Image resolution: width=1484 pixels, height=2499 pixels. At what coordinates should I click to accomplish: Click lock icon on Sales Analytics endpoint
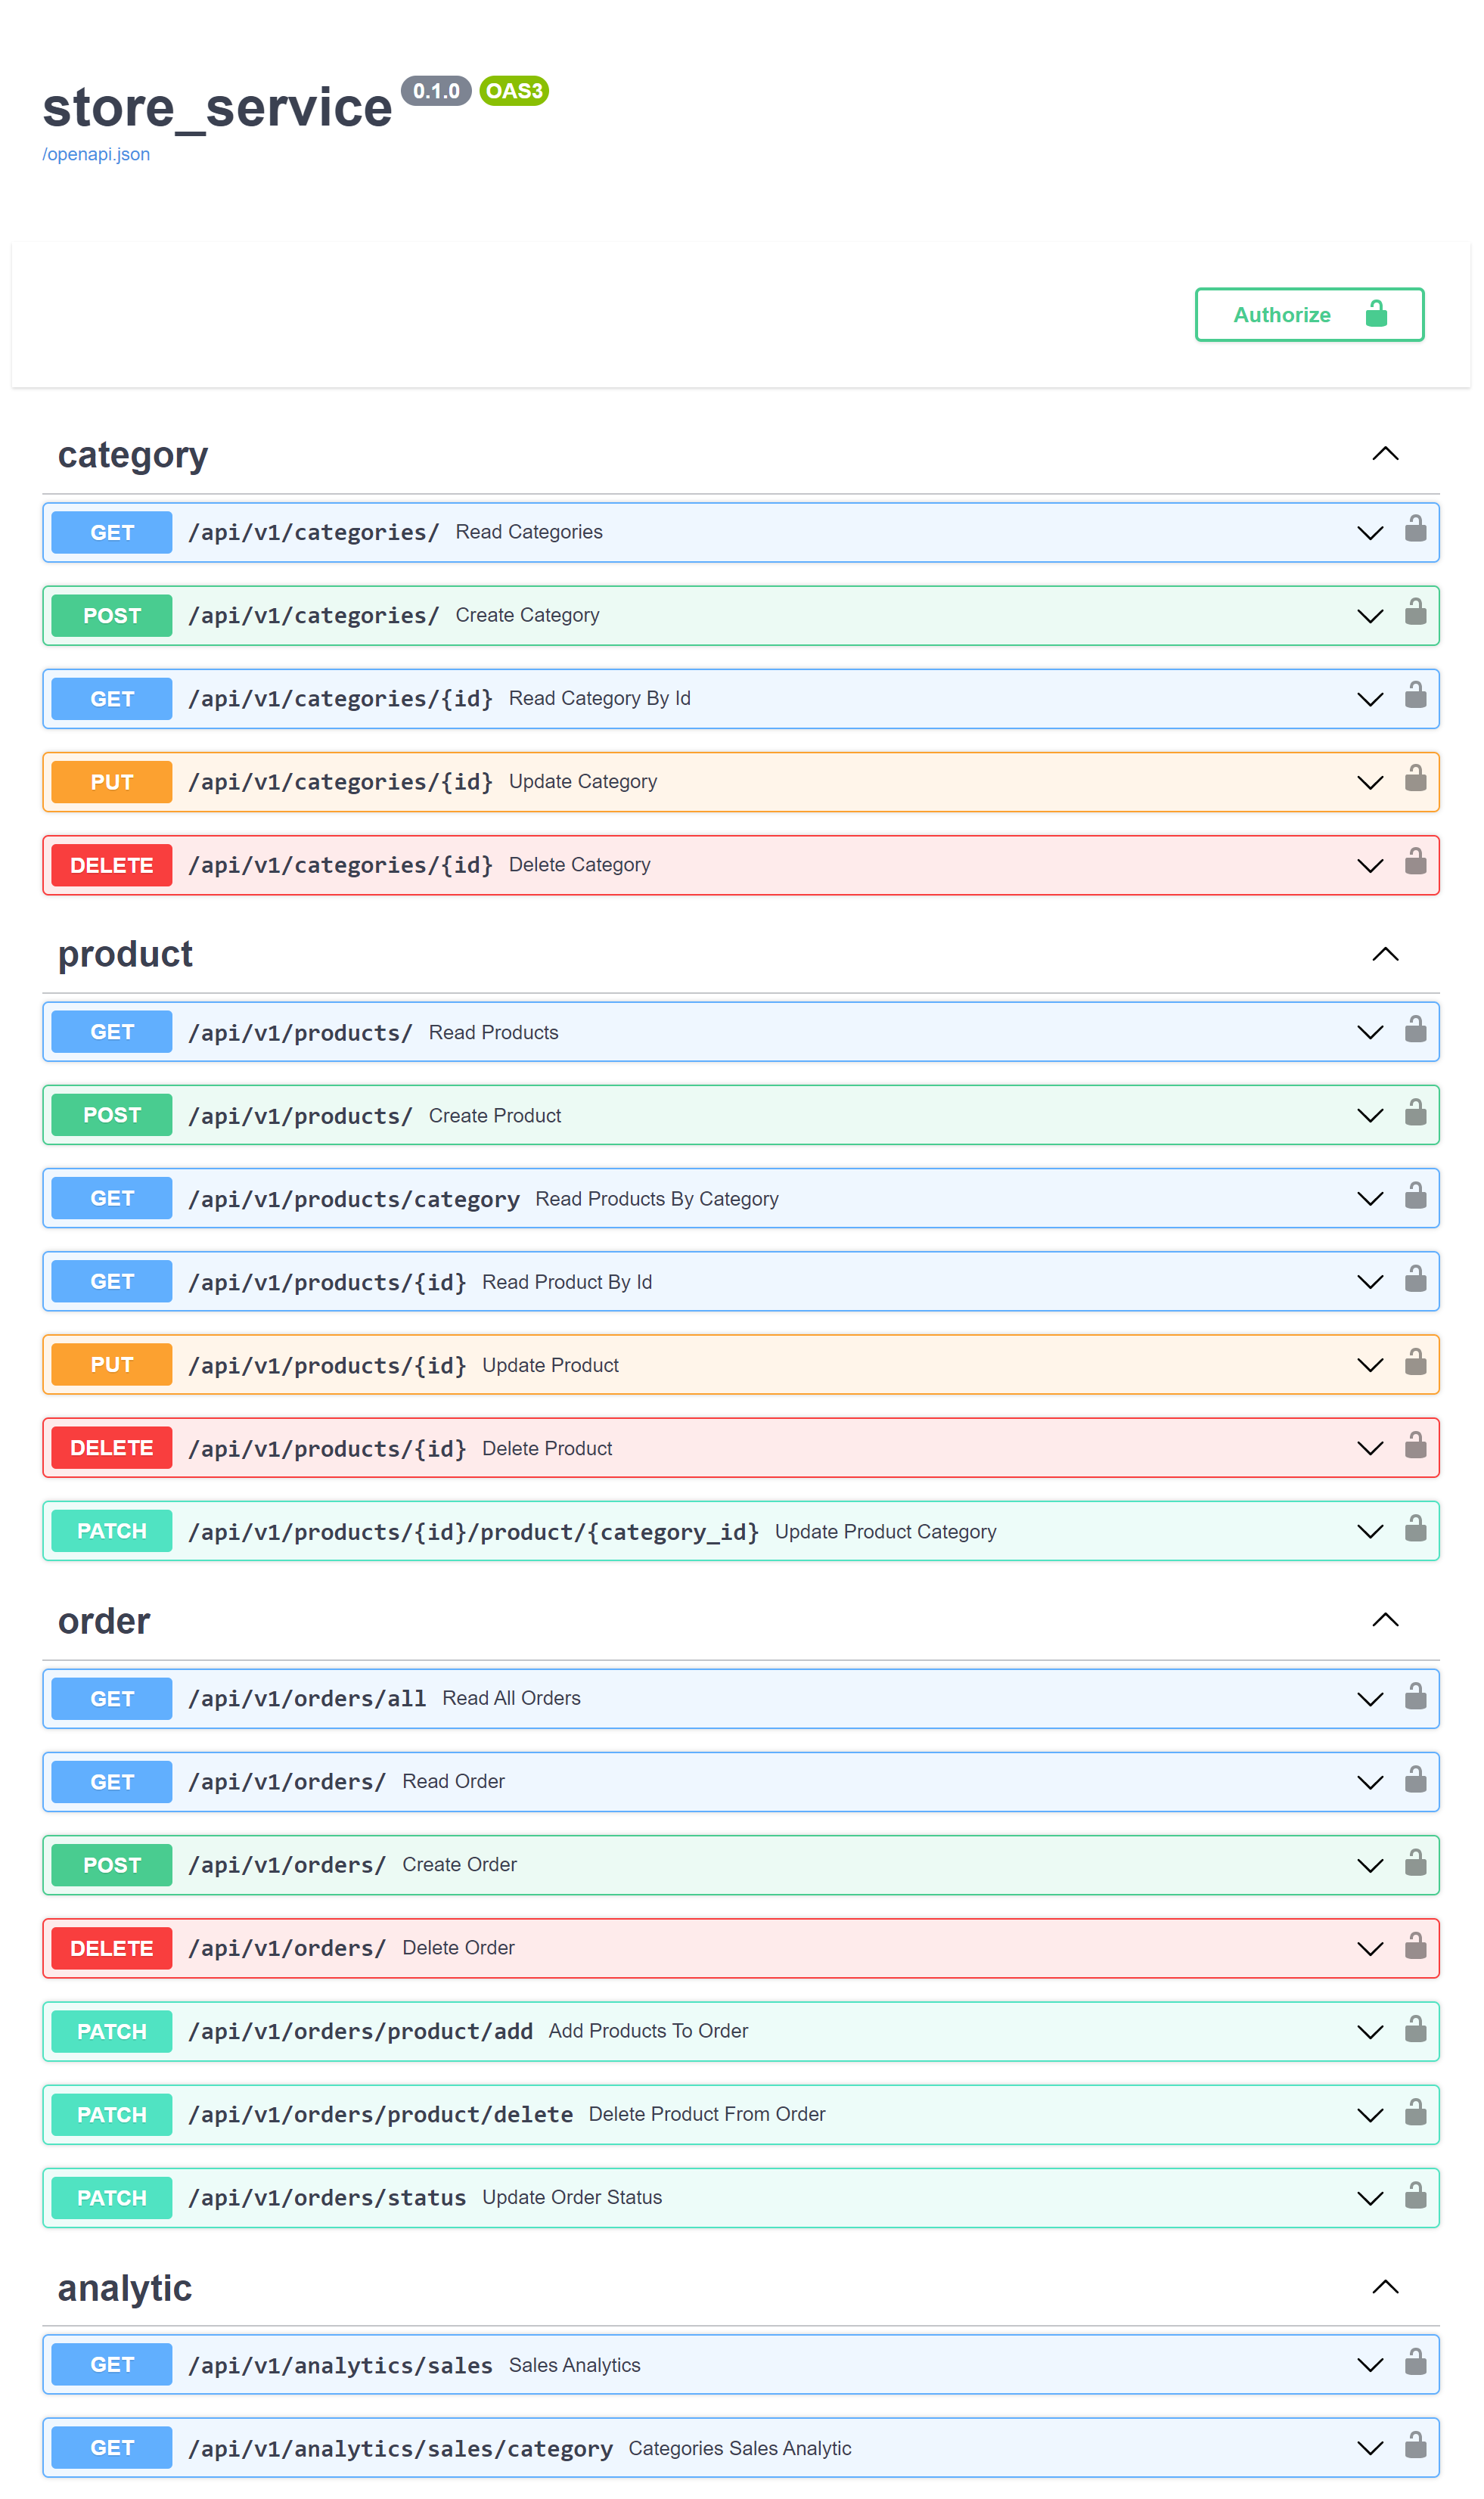pos(1415,2363)
